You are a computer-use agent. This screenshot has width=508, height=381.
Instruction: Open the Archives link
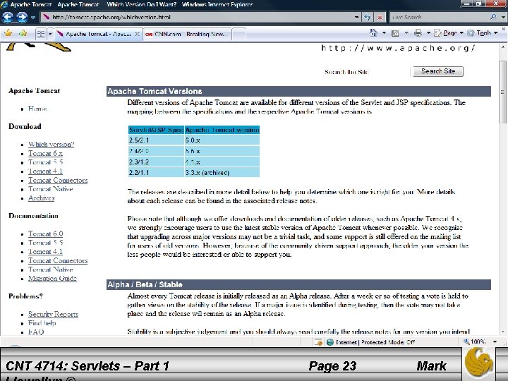[x=41, y=198]
